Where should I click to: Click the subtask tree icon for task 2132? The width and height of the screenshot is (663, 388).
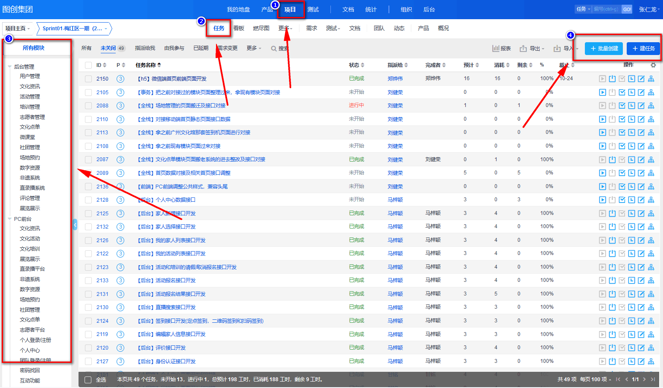(651, 227)
